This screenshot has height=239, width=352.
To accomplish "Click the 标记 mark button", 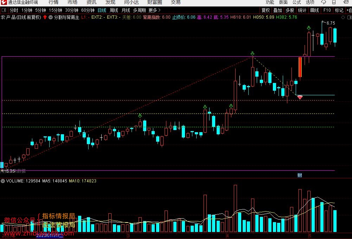I will point(339,10).
